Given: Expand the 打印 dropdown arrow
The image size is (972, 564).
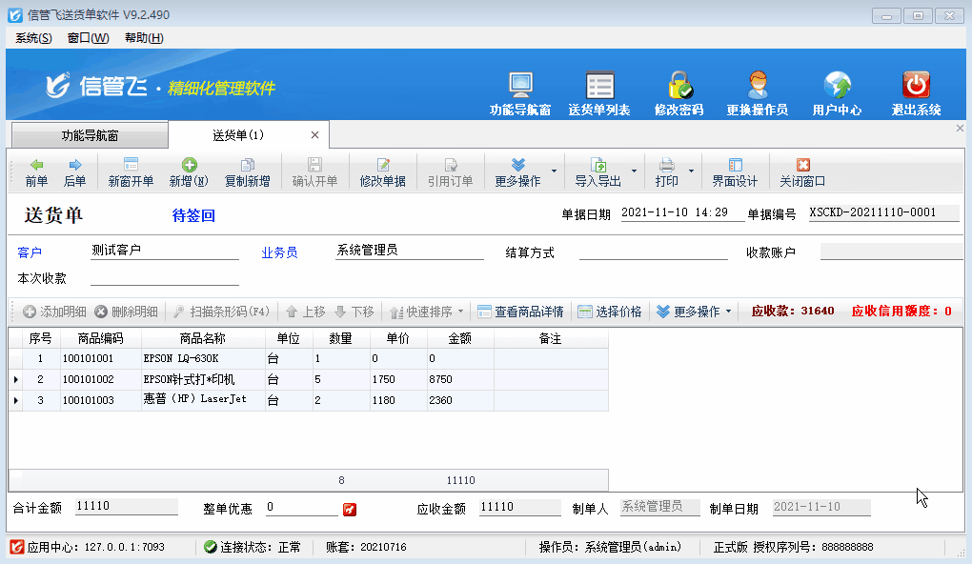Looking at the screenshot, I should [692, 172].
